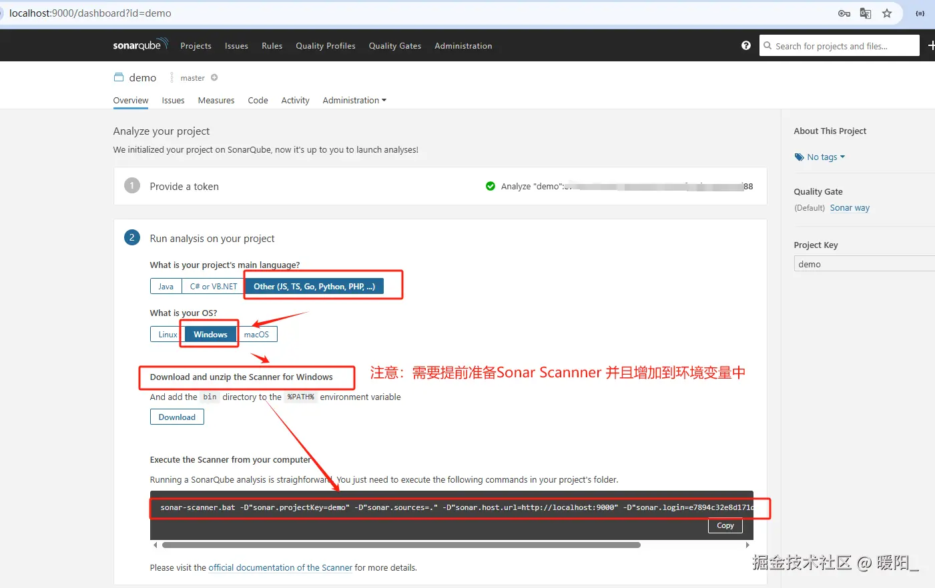Viewport: 935px width, 588px height.
Task: Switch to the Code tab
Action: click(258, 101)
